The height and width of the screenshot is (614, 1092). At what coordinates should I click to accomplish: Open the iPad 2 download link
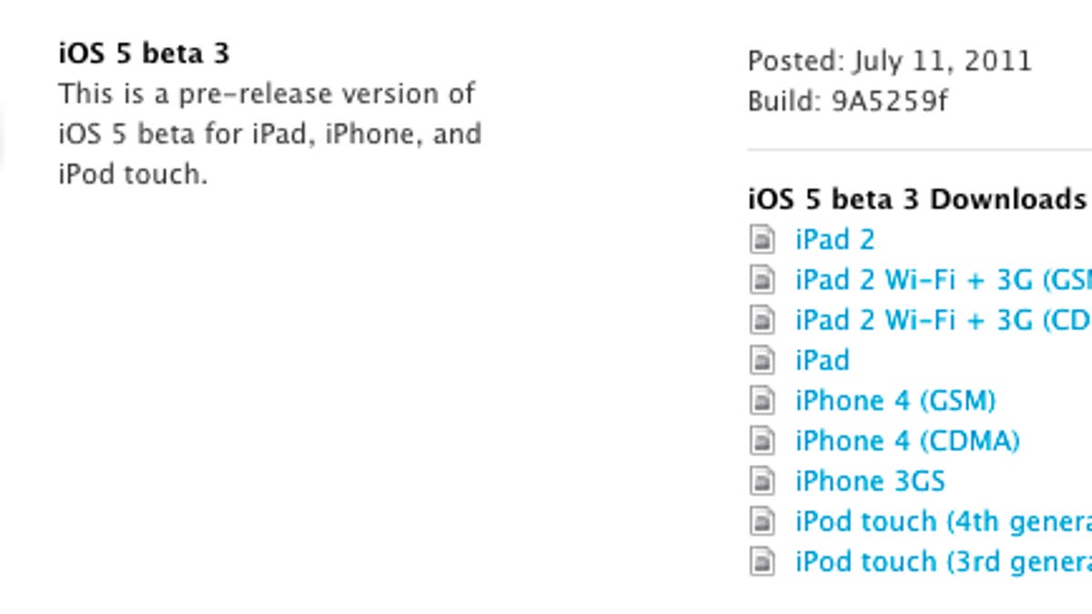[x=834, y=239]
